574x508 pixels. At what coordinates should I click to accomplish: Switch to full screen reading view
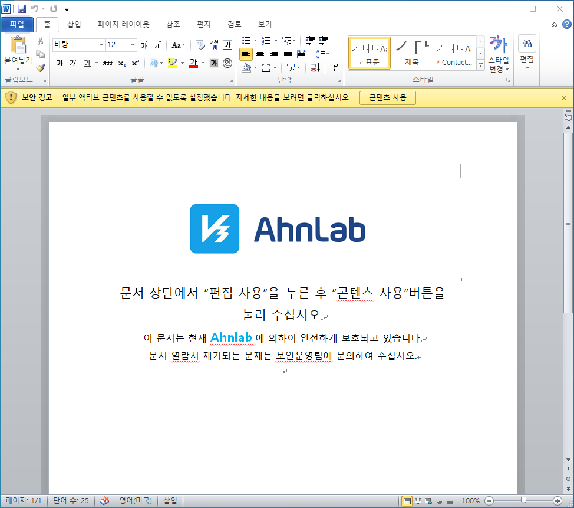tap(418, 501)
